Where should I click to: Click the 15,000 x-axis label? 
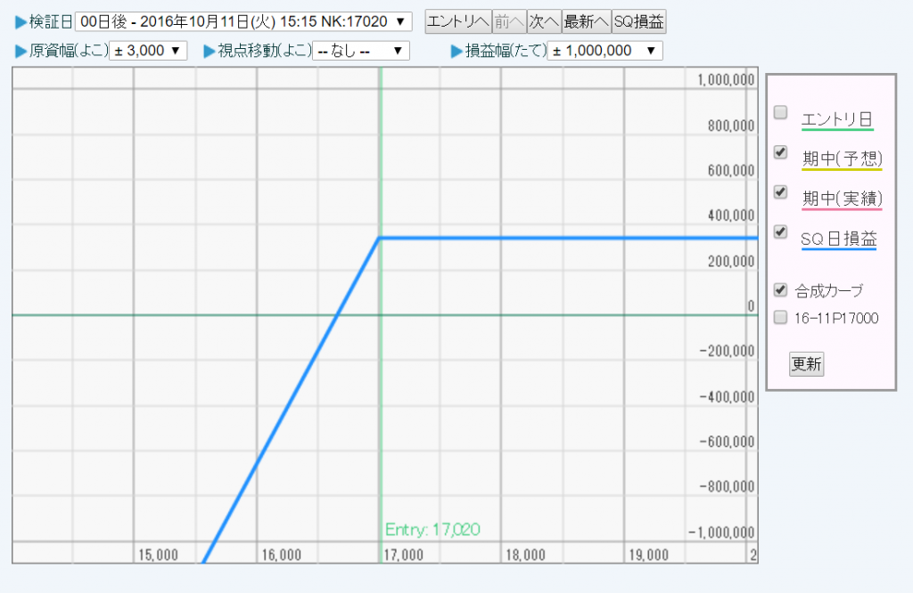[158, 556]
